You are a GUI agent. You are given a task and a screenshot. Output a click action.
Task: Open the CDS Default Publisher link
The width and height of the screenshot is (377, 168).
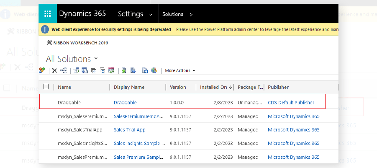click(x=291, y=103)
